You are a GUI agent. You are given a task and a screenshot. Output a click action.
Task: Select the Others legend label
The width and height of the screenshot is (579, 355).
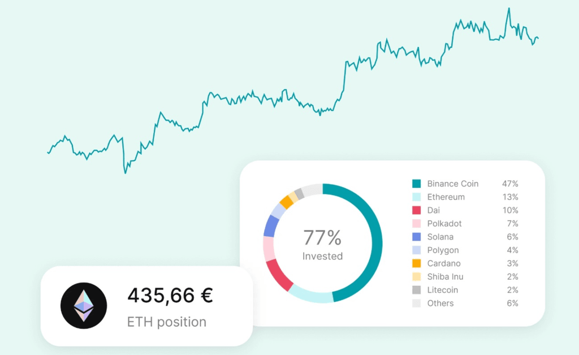tap(440, 304)
